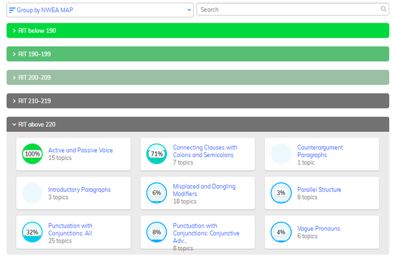Click the 3% Parallel Structure progress circle
Screen dimensions: 393x256
[281, 193]
